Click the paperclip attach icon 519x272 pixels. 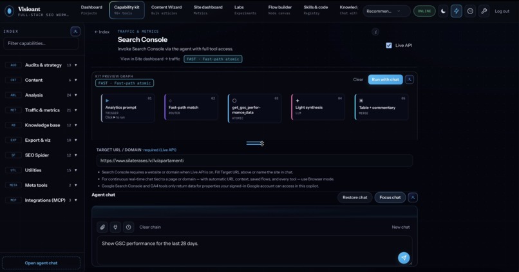pos(102,227)
